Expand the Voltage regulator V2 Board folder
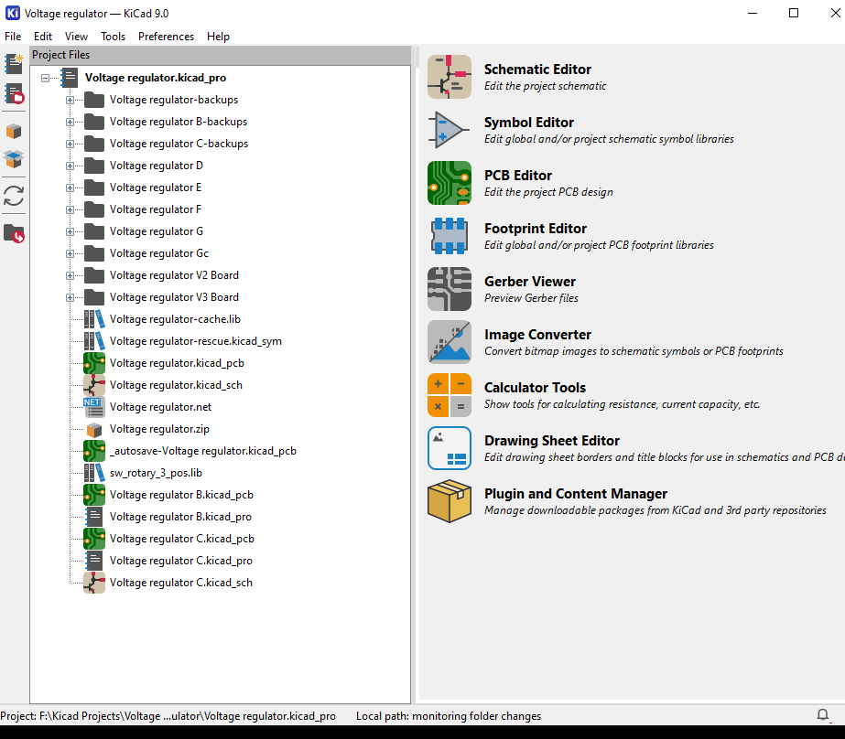 pos(70,275)
